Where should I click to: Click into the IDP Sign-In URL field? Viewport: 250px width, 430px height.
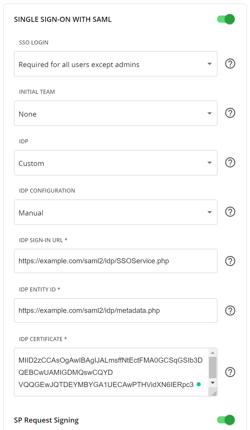click(115, 261)
